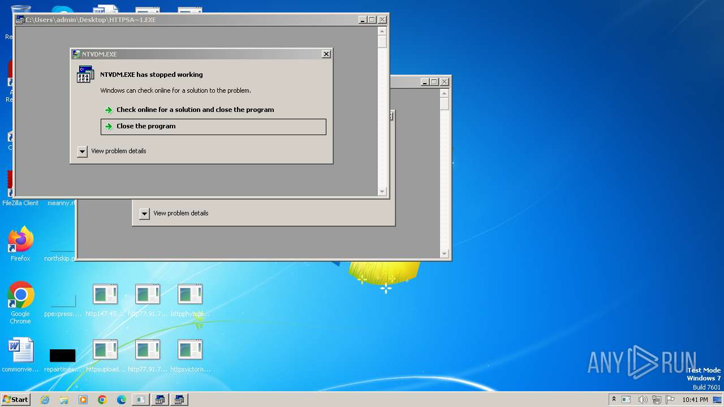Close the back console window

444,82
